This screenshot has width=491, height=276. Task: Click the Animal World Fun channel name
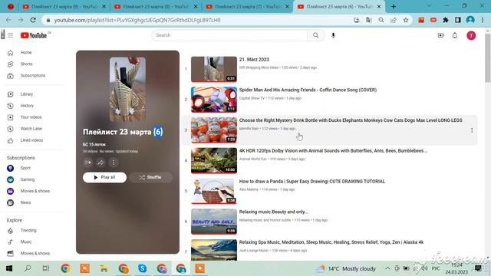tap(252, 159)
